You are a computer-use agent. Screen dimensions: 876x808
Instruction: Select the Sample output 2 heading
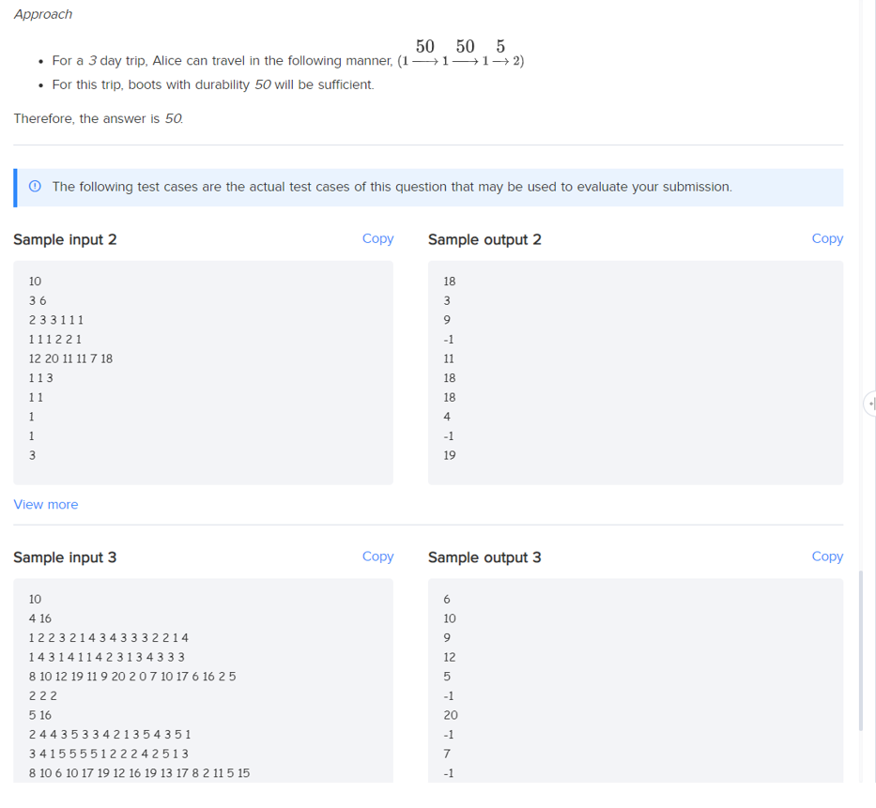(x=484, y=239)
